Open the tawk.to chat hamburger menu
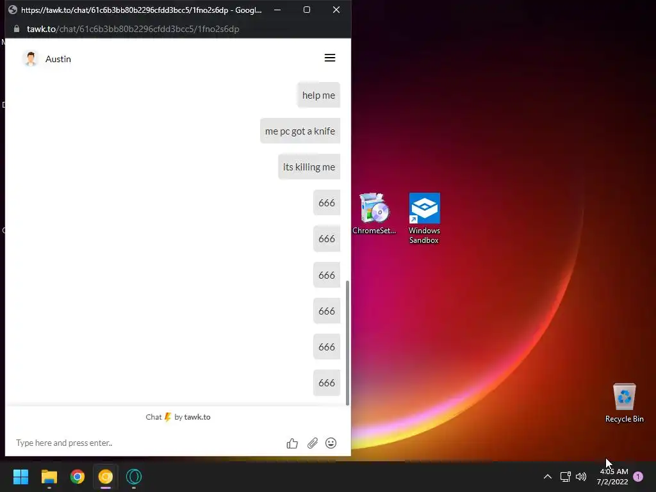656x492 pixels. click(x=330, y=58)
